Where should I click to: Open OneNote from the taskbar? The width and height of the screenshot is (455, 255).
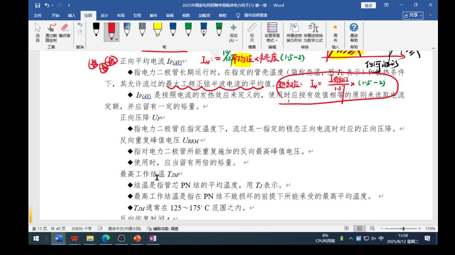pyautogui.click(x=153, y=238)
